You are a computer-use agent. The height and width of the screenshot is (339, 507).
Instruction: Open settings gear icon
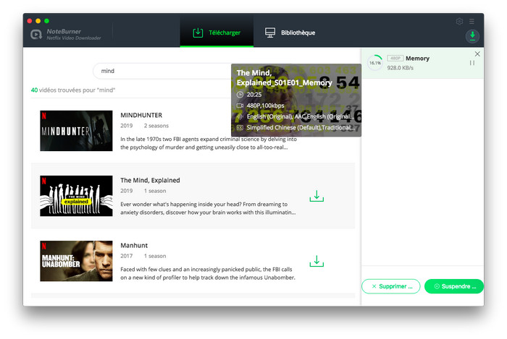(x=459, y=21)
